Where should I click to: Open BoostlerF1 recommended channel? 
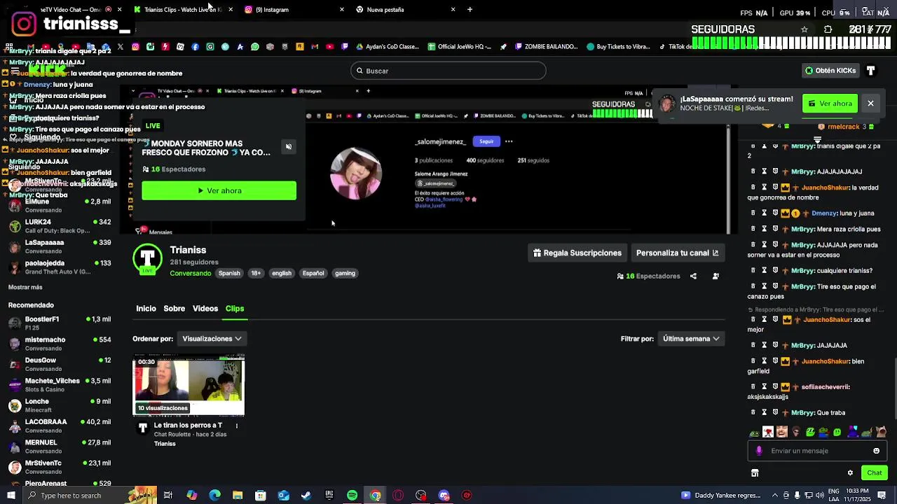[60, 323]
